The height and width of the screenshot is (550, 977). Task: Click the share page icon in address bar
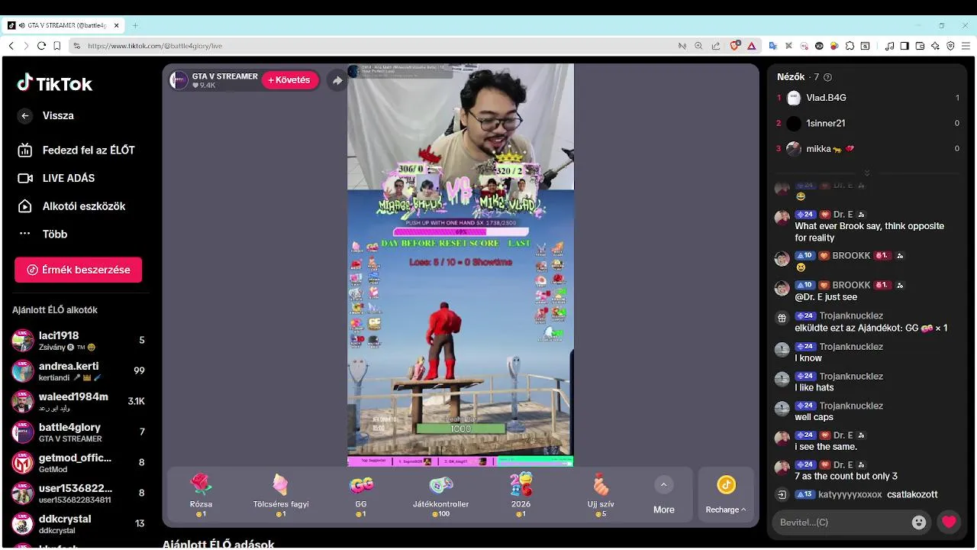(x=715, y=46)
